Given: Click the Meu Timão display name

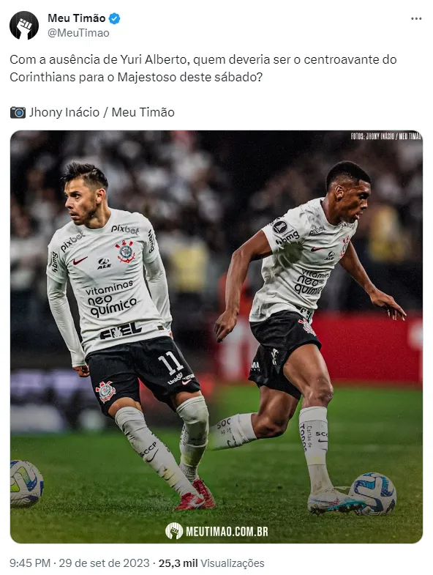Looking at the screenshot, I should click(77, 18).
